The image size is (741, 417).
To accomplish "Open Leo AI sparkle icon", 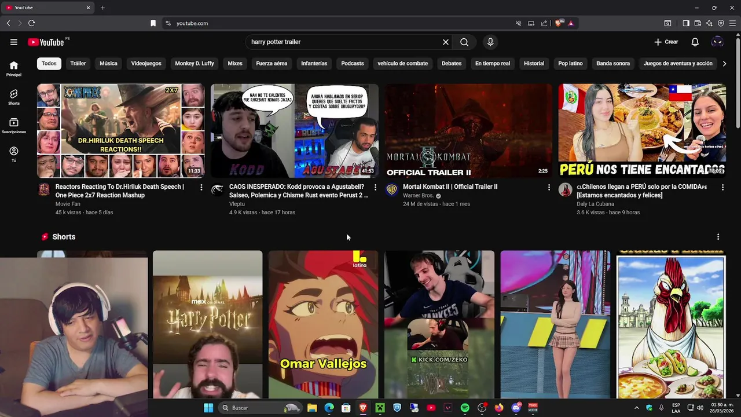I will click(x=709, y=23).
